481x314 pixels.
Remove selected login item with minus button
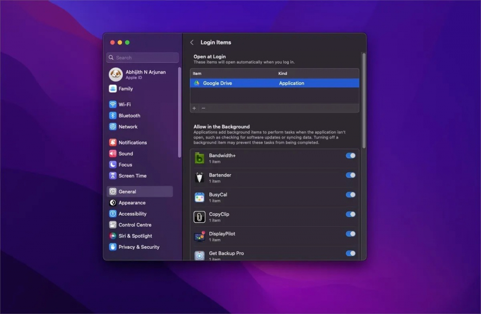point(203,108)
